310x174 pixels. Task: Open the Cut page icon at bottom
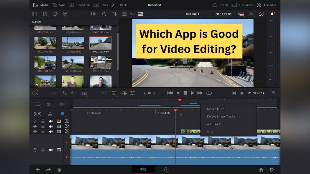coord(143,169)
